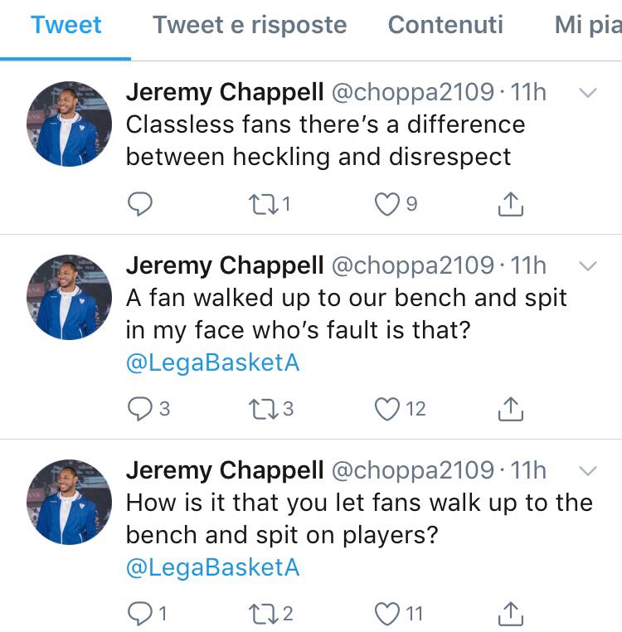Viewport: 622px width, 632px height.
Task: Select the "Tweet" tab
Action: click(66, 25)
